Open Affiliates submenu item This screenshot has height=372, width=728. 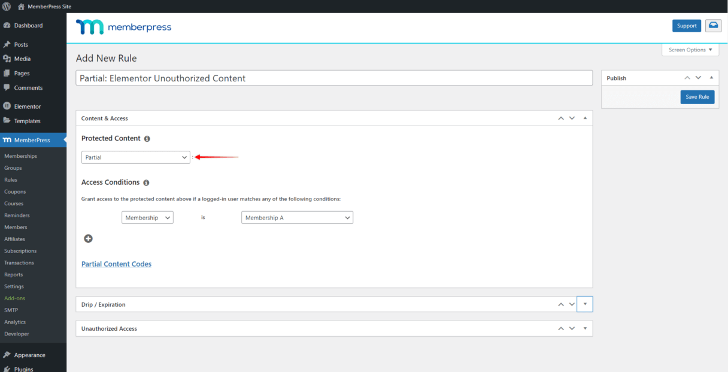(x=15, y=239)
